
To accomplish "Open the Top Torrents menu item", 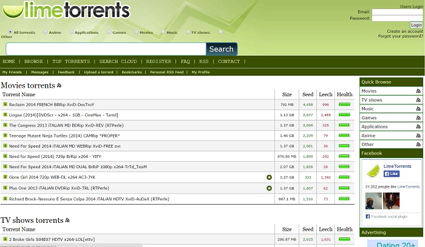I will 71,62.
